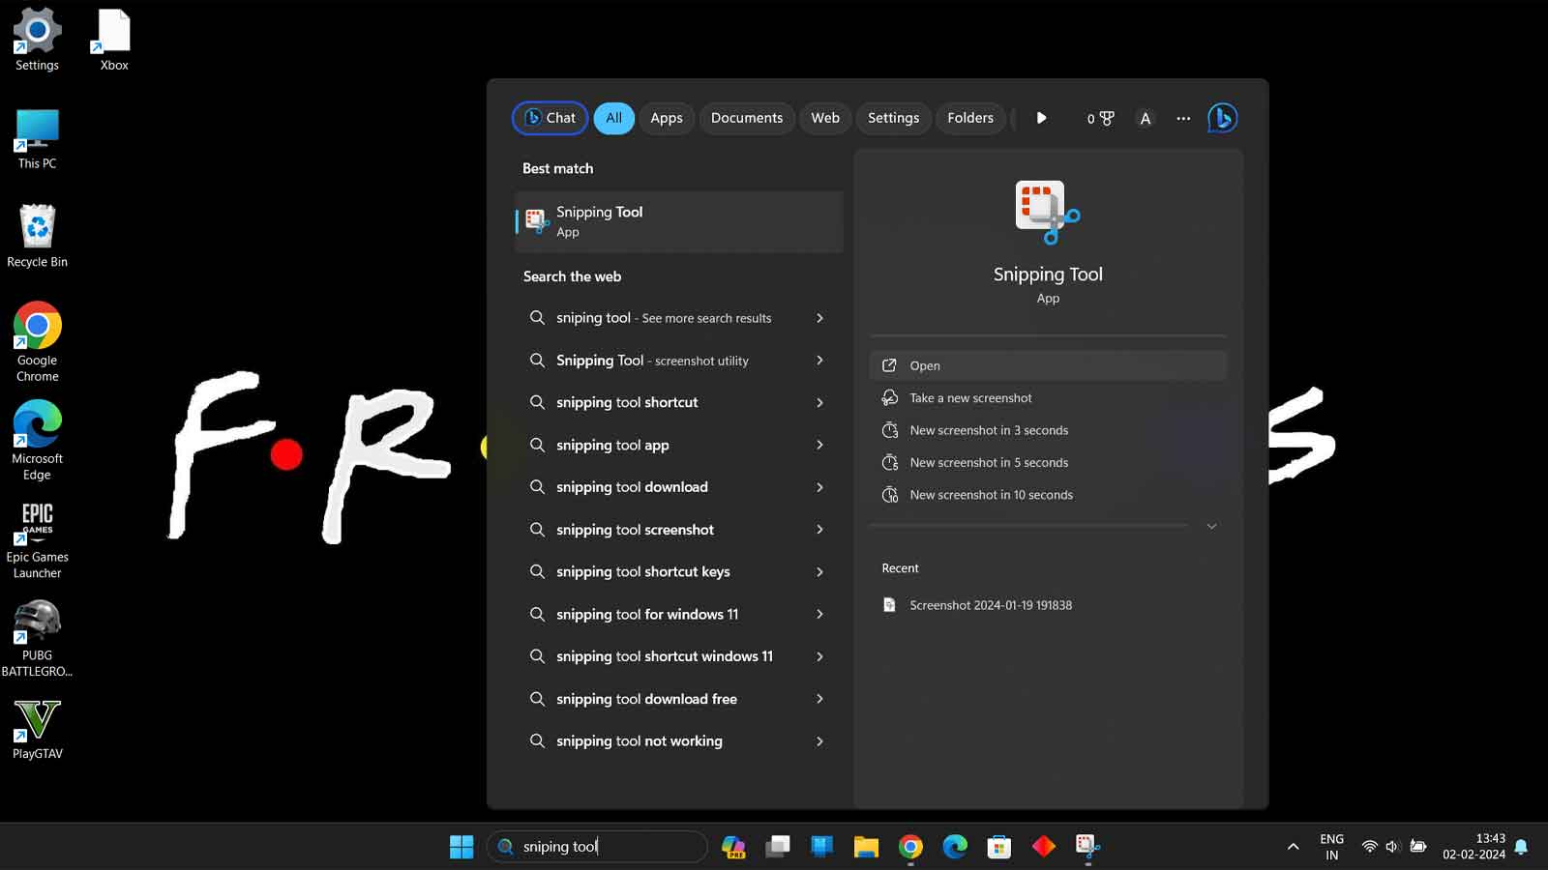Click the taskbar search input field

pos(597,847)
